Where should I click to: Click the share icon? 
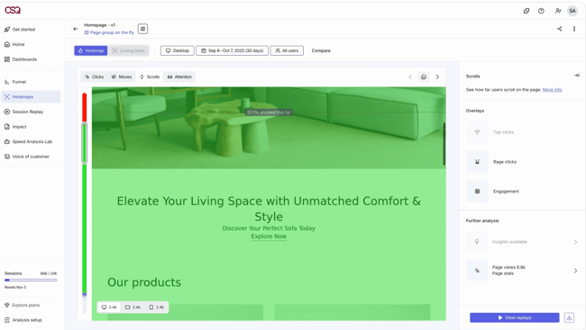(x=560, y=29)
